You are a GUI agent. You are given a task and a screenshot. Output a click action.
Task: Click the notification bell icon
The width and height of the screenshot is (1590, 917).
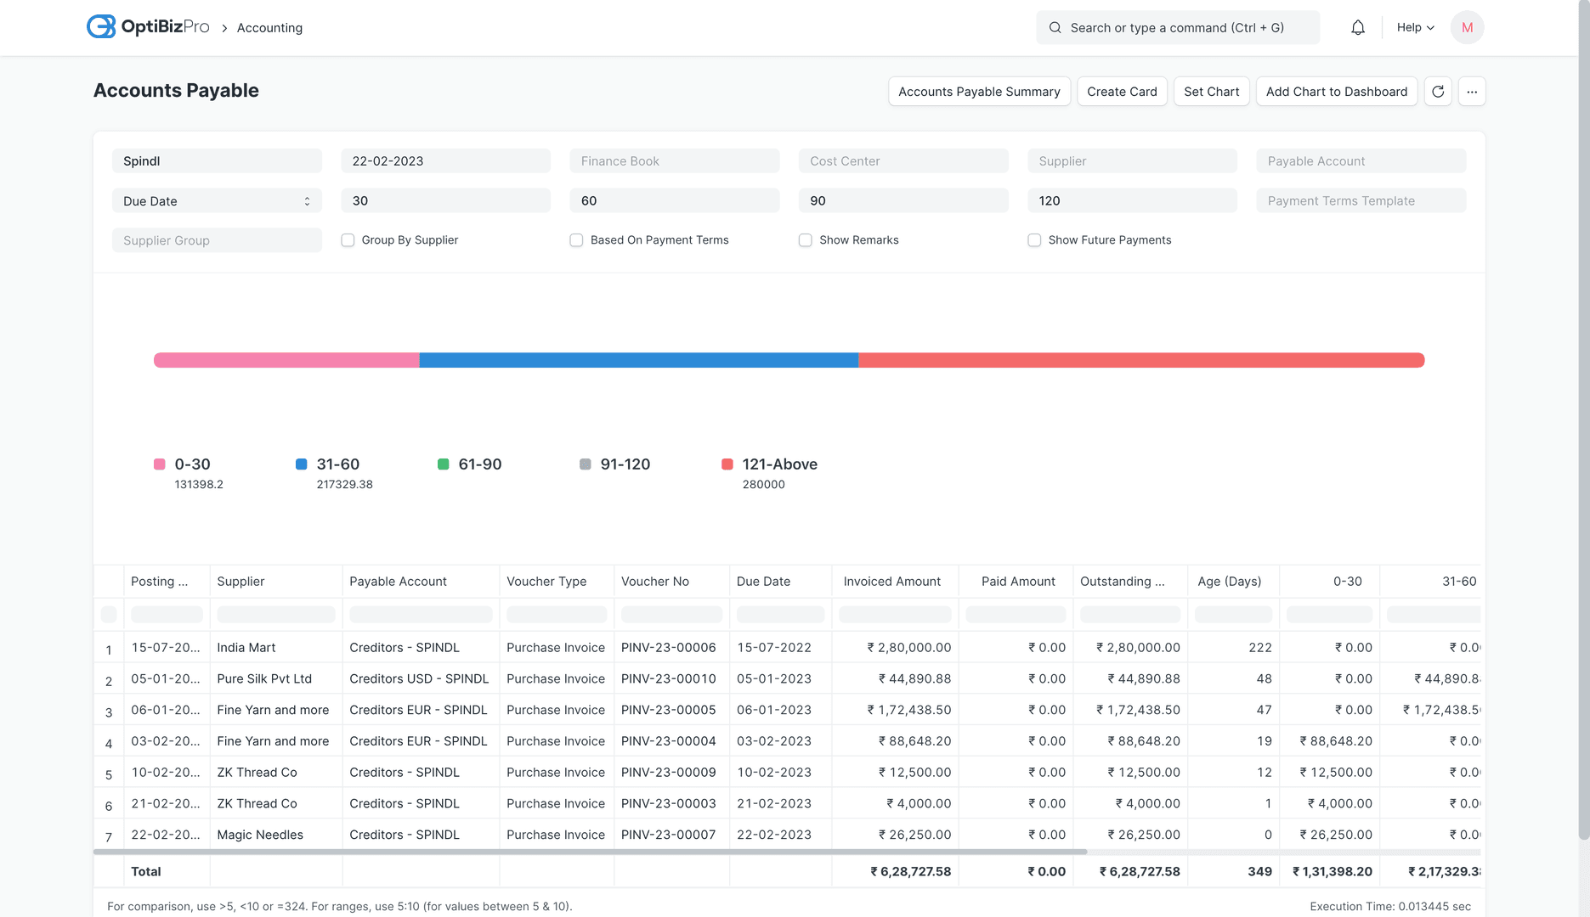(x=1357, y=26)
